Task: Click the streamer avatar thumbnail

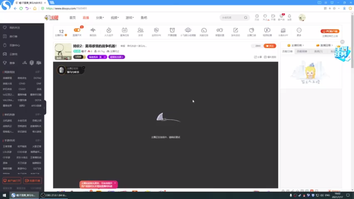Action: pos(63,52)
